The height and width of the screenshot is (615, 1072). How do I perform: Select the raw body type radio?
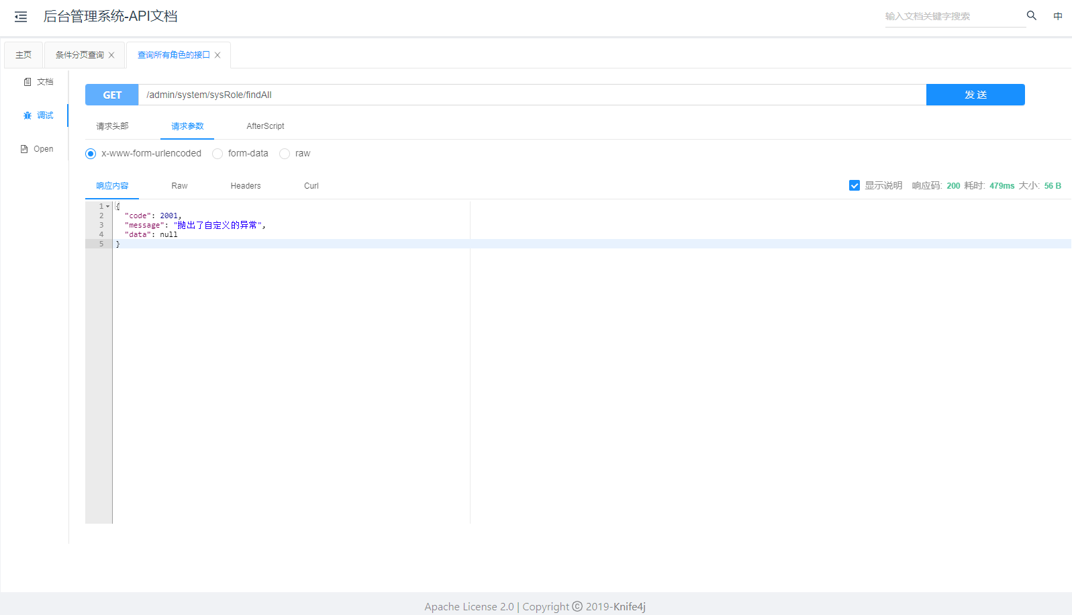click(x=285, y=154)
